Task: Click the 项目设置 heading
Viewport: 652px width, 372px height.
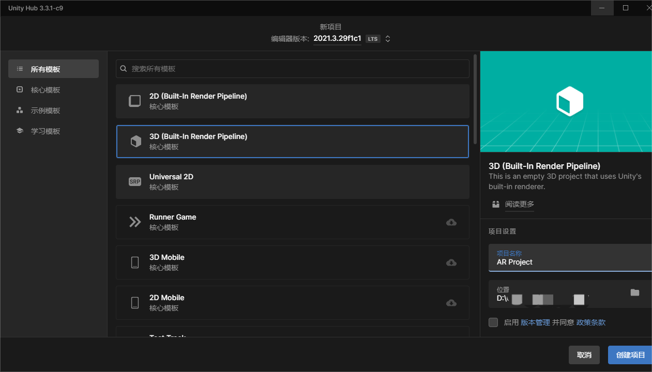Action: [x=503, y=231]
